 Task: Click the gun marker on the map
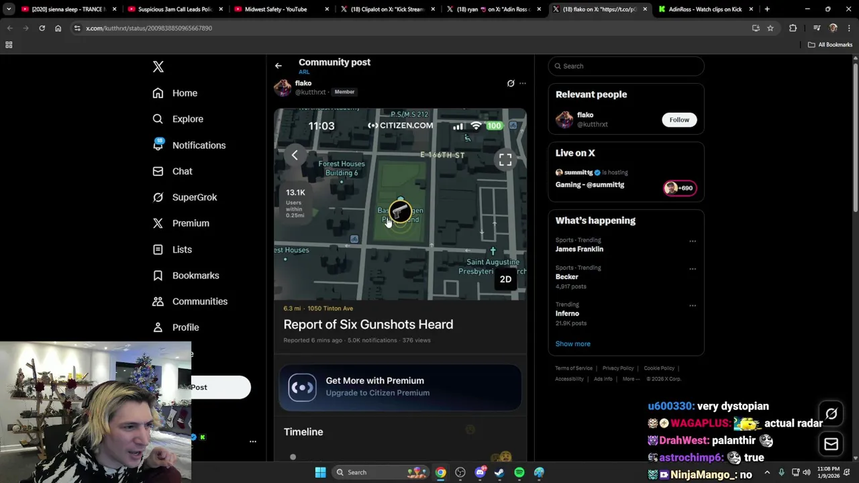(x=400, y=211)
